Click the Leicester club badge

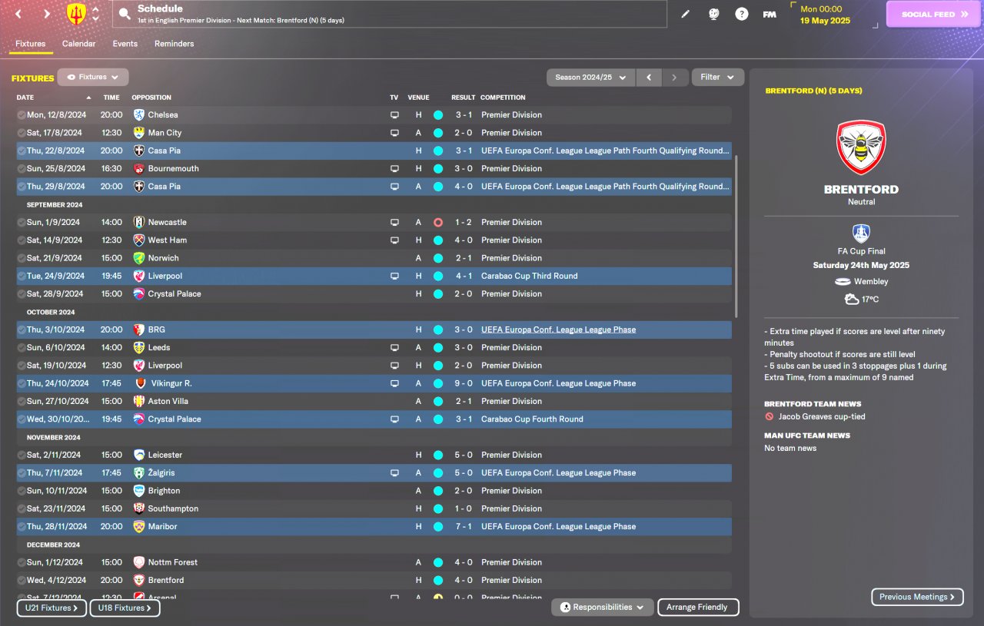pos(139,455)
